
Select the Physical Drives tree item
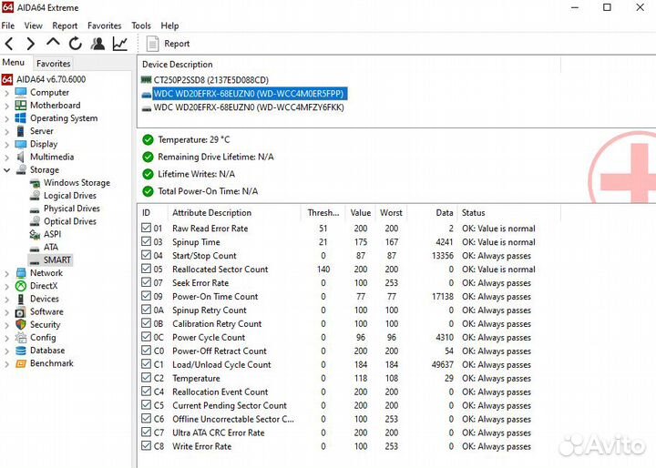pyautogui.click(x=71, y=209)
